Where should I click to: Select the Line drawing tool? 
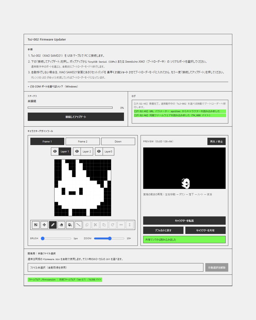pyautogui.click(x=78, y=225)
